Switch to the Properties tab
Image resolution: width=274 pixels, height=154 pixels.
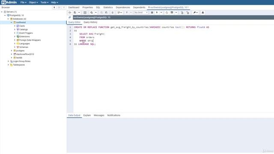click(x=87, y=7)
